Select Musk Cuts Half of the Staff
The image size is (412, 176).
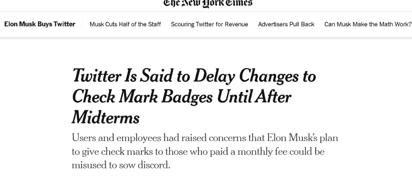click(x=125, y=24)
